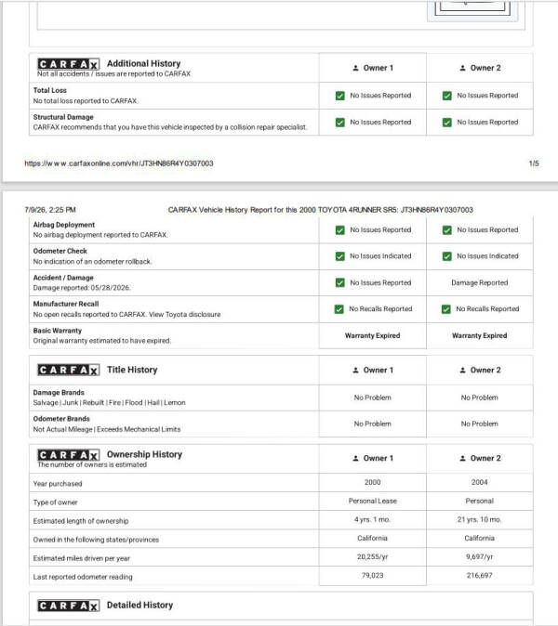Select the Owner 2 header in Title History
The image size is (558, 626).
pyautogui.click(x=480, y=370)
